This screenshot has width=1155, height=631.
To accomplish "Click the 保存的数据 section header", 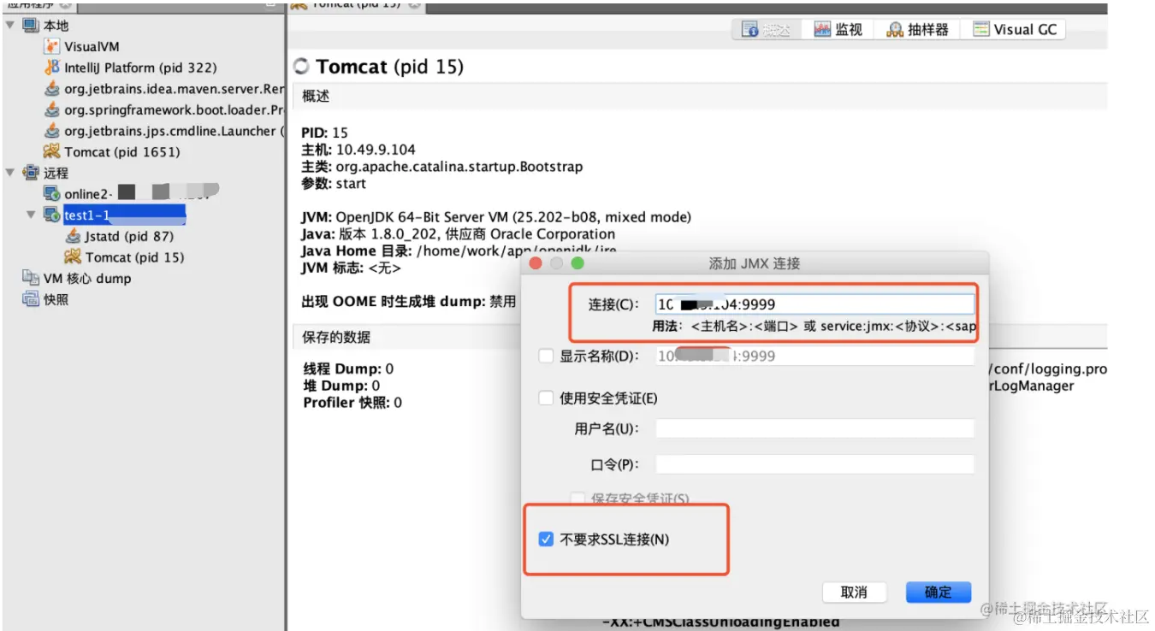I will coord(337,337).
